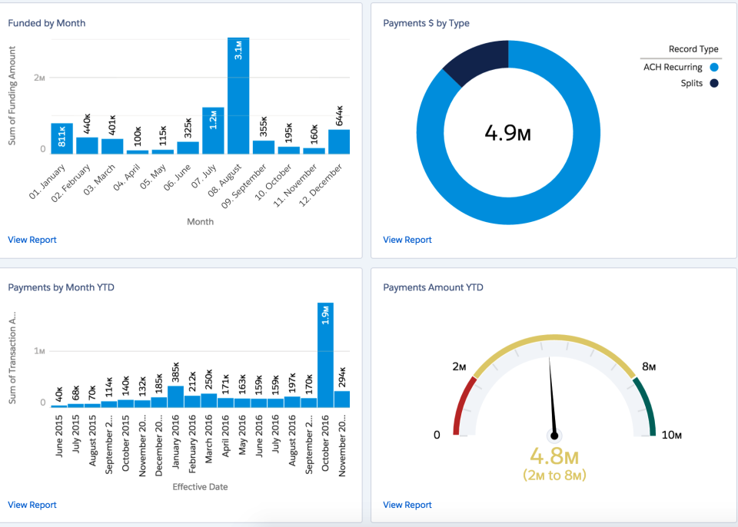
Task: Open View Report for Payments Amount YTD
Action: point(407,505)
